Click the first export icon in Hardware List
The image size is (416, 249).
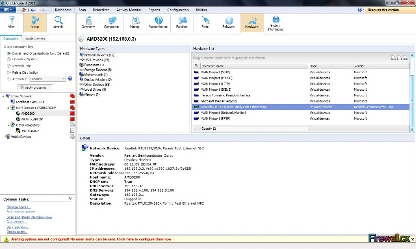pyautogui.click(x=393, y=58)
